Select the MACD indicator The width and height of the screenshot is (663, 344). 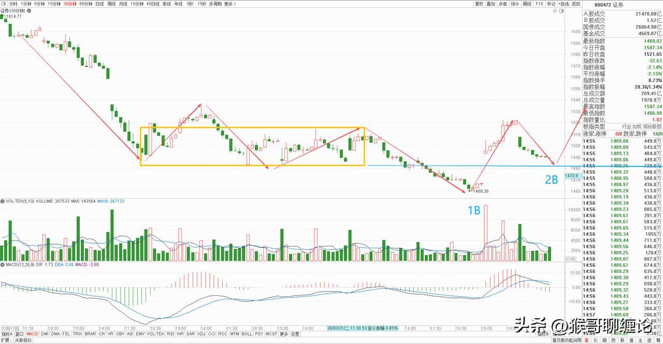tap(33, 334)
